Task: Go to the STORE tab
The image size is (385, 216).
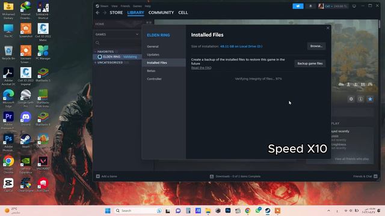Action: [x=116, y=13]
